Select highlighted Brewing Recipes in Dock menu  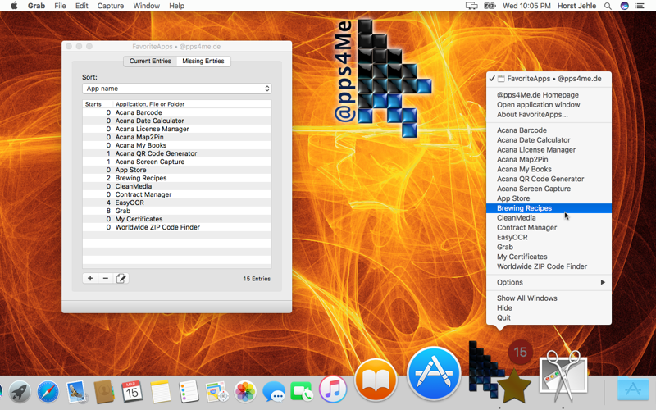tap(549, 208)
